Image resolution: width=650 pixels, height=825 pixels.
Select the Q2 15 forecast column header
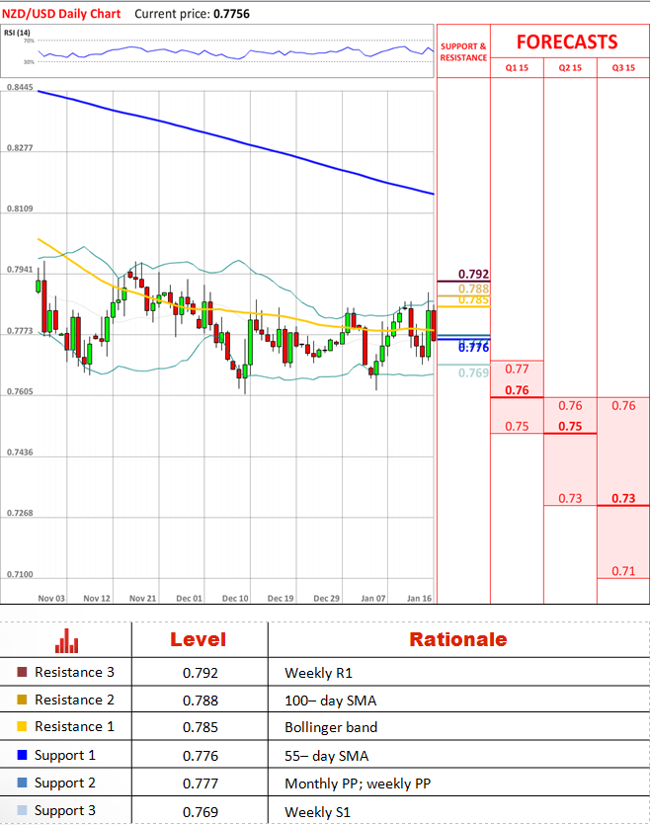point(570,68)
